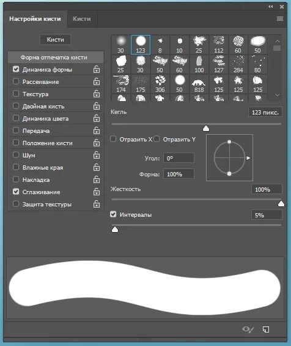Click the Кисти button
291x346 pixels.
click(x=55, y=40)
